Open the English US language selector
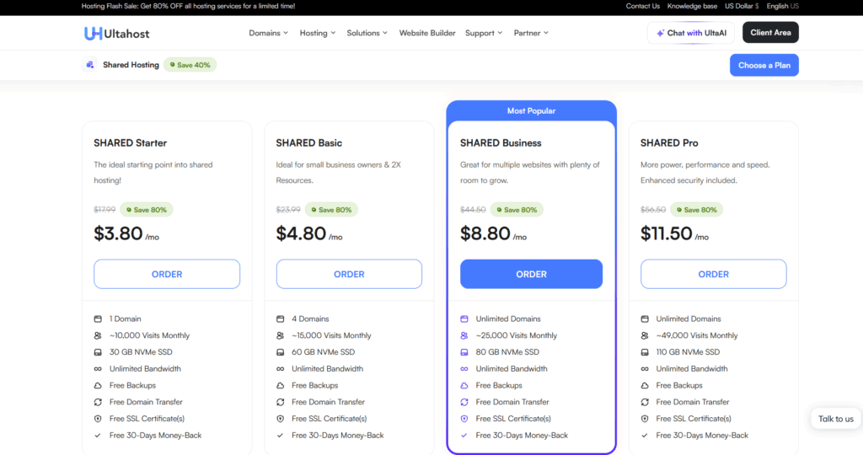The height and width of the screenshot is (455, 863). pos(782,6)
